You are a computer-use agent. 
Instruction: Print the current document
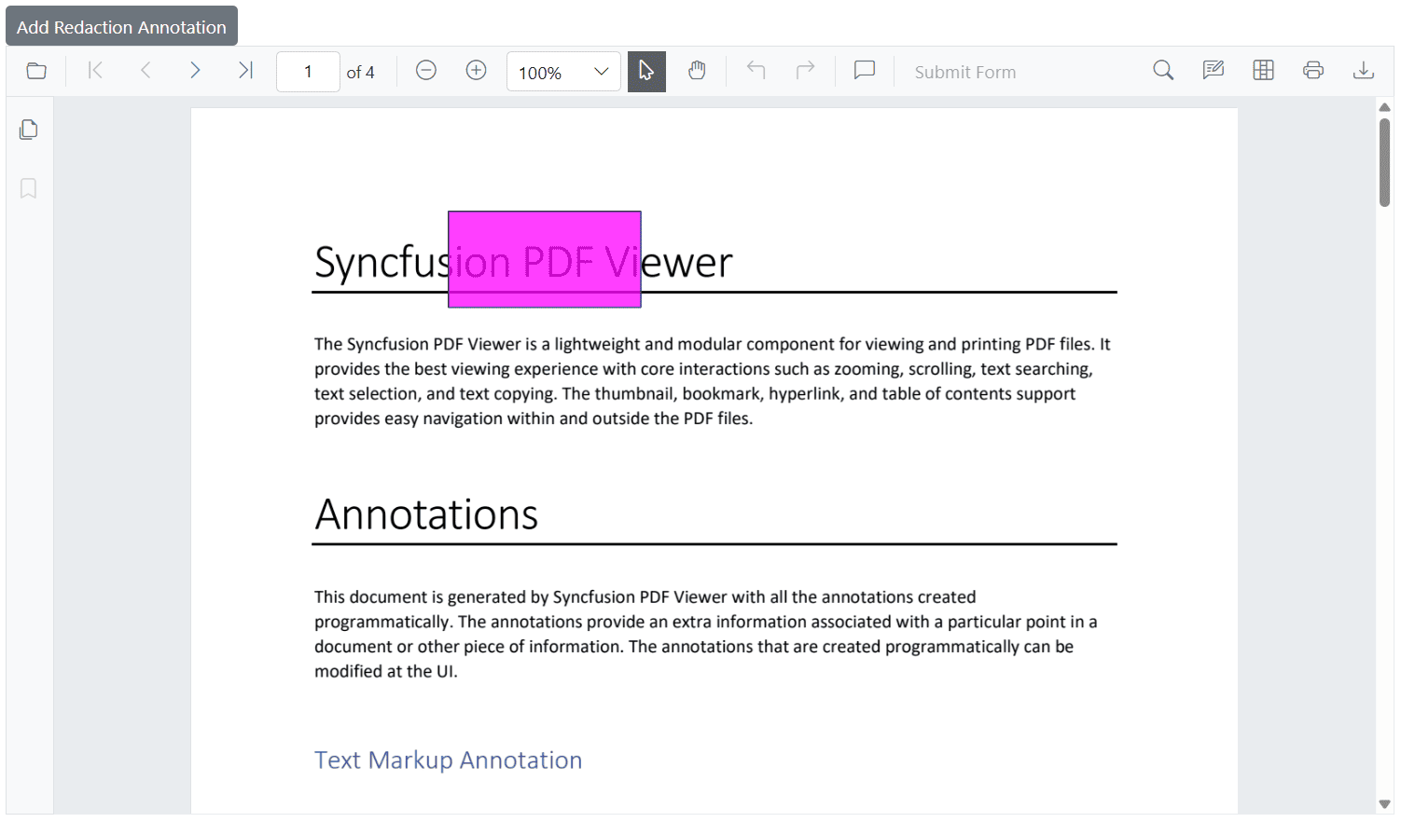1313,70
